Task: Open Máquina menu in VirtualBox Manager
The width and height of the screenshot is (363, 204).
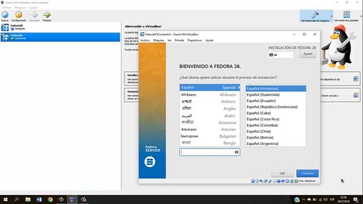Action: coord(20,7)
